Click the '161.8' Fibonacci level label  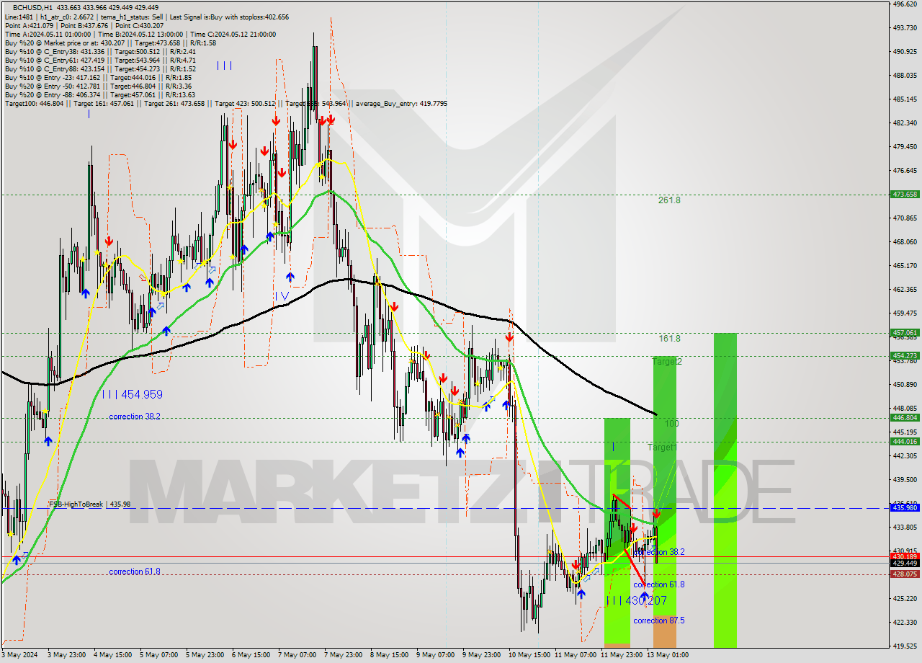pos(669,338)
